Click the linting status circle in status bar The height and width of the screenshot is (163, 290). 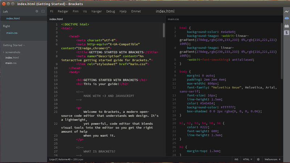click(258, 159)
